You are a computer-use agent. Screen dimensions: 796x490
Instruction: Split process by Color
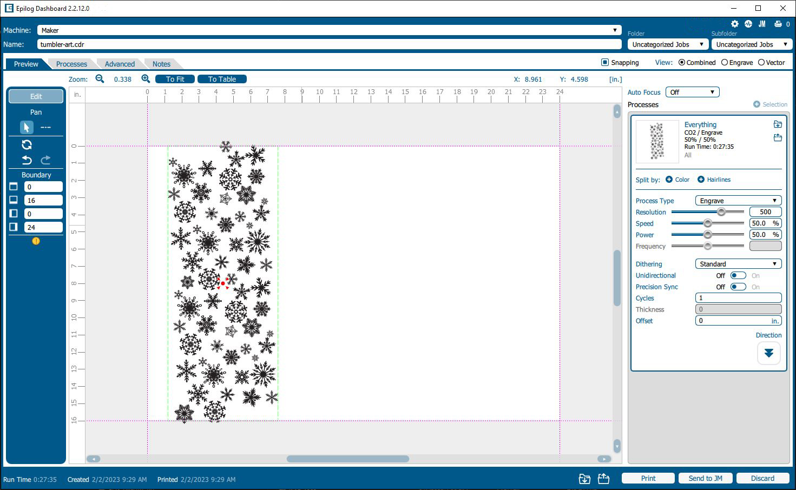677,180
